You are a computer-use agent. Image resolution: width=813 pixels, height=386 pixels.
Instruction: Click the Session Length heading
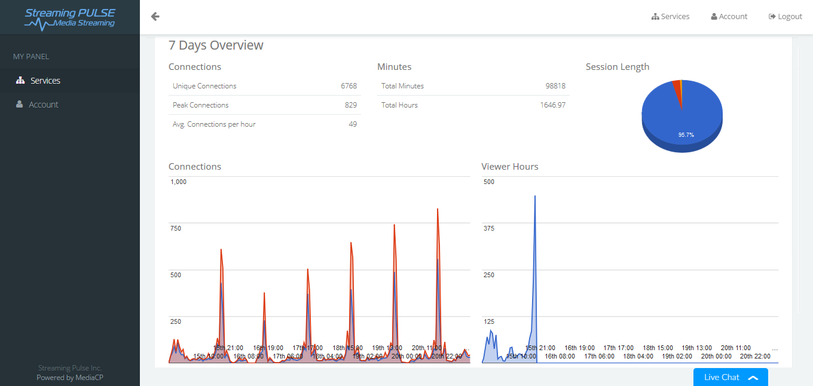pyautogui.click(x=618, y=67)
